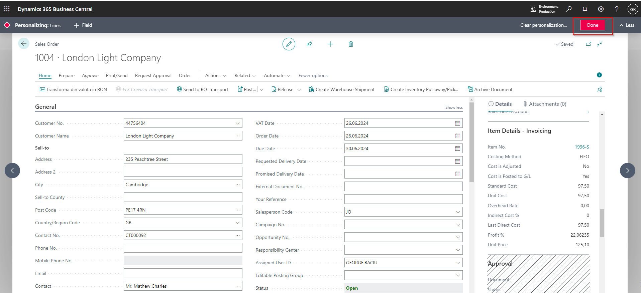The height and width of the screenshot is (293, 641).
Task: Open the Actions menu
Action: tap(216, 75)
